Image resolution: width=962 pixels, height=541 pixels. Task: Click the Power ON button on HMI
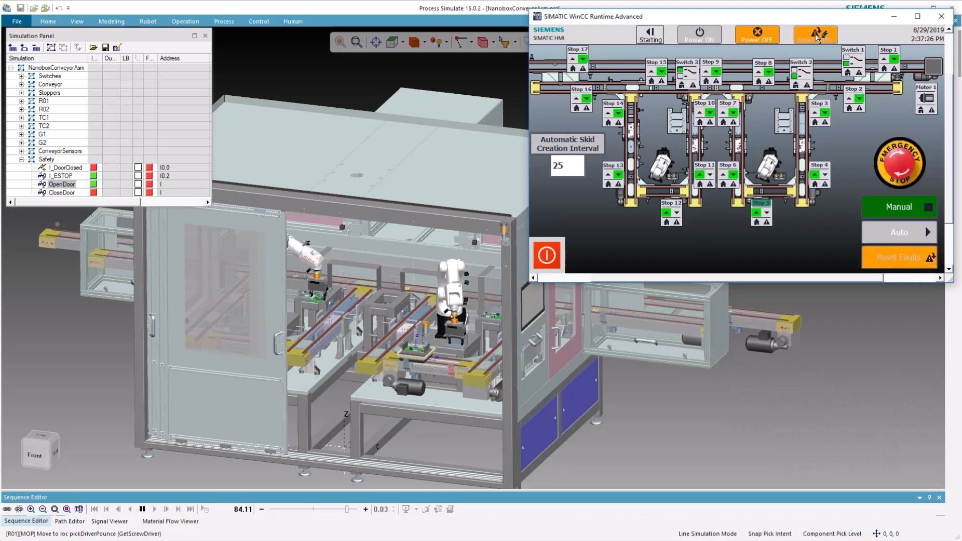coord(699,35)
